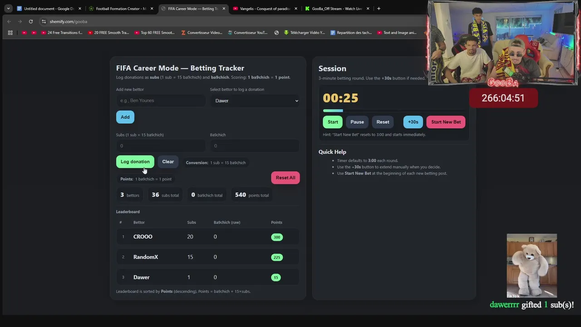Open the Convertisseur Vidéo bookmark
This screenshot has height=327, width=581.
click(202, 33)
